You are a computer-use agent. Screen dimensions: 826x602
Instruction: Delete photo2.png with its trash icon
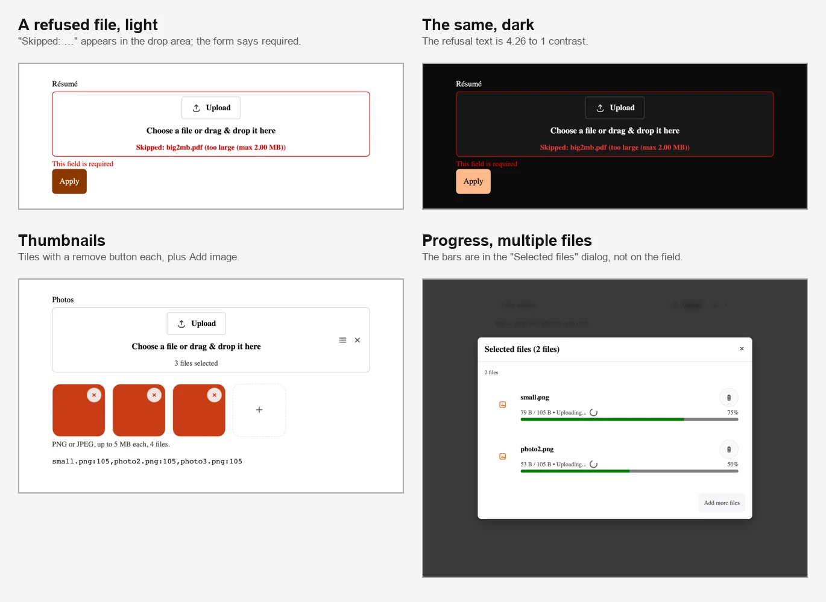tap(729, 450)
